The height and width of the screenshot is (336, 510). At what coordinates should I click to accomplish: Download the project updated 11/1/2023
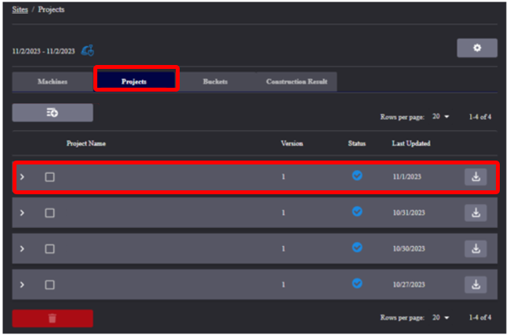pos(475,177)
